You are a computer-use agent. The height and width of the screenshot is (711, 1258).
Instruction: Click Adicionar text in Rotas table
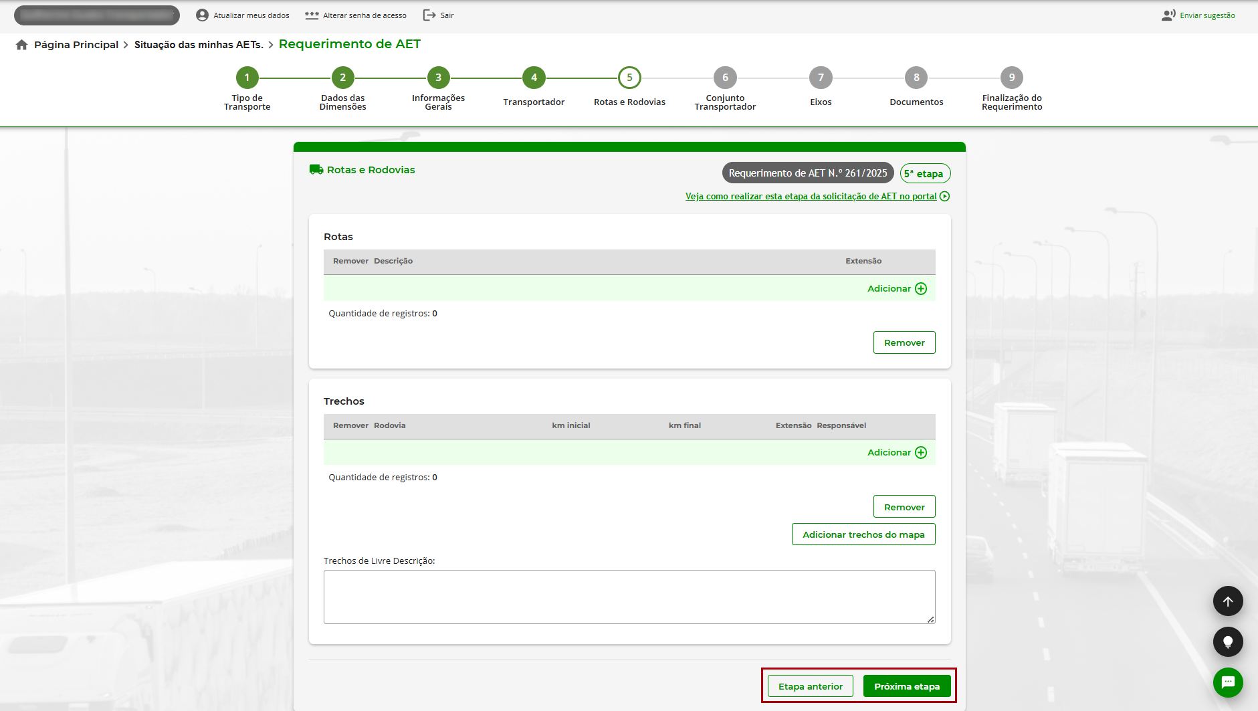pyautogui.click(x=889, y=289)
